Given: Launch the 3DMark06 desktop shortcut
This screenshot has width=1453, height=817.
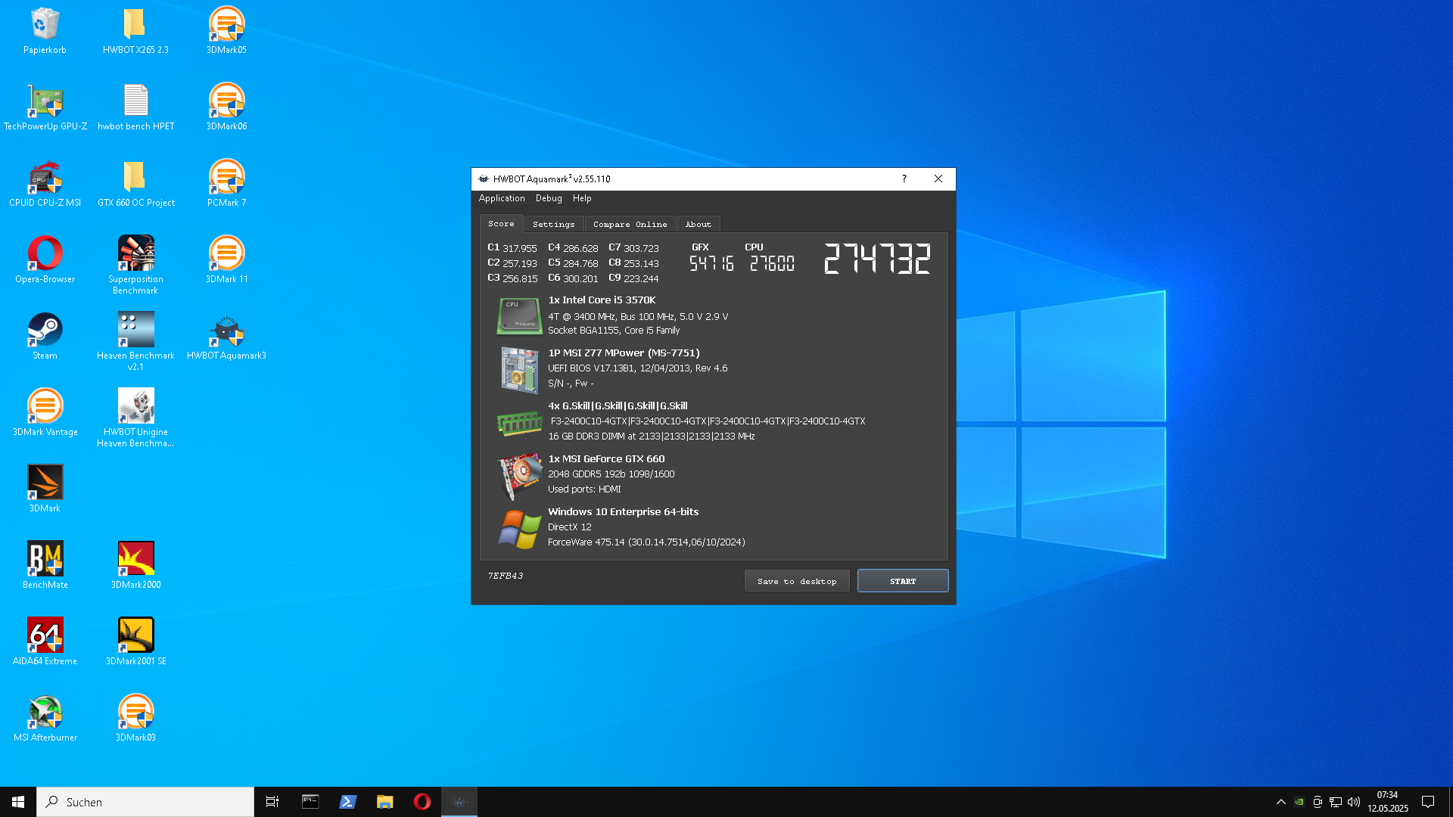Looking at the screenshot, I should (226, 107).
